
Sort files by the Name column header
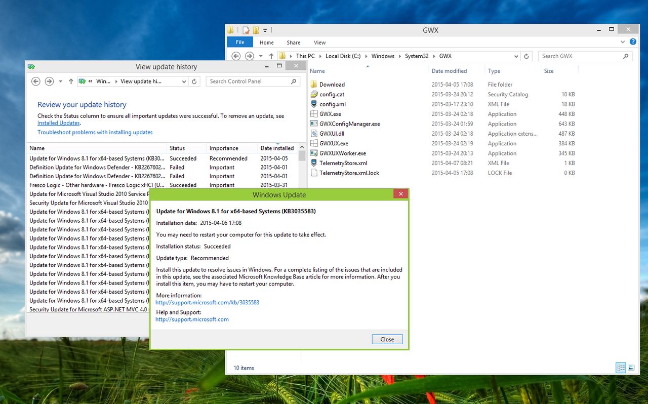click(317, 71)
